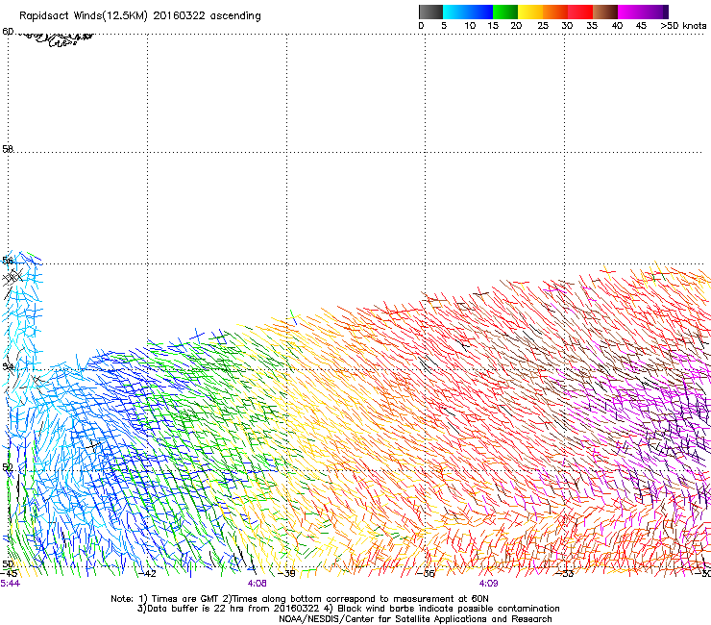The width and height of the screenshot is (711, 625).
Task: Click the latitude label '56'
Action: pos(8,260)
